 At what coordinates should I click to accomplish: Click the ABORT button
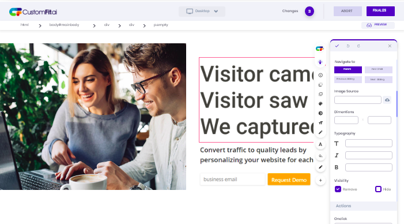pos(348,11)
